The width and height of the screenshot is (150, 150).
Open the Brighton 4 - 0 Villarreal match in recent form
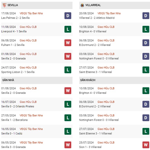(93, 31)
